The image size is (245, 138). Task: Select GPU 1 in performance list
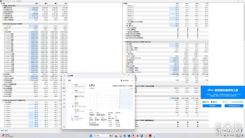point(77,118)
